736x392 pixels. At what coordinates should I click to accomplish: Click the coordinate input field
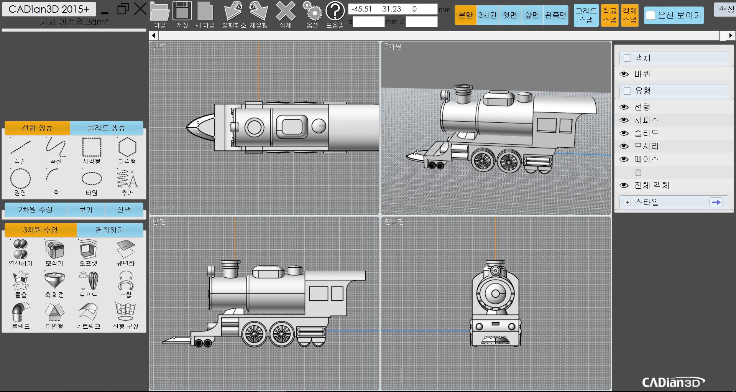tap(393, 9)
